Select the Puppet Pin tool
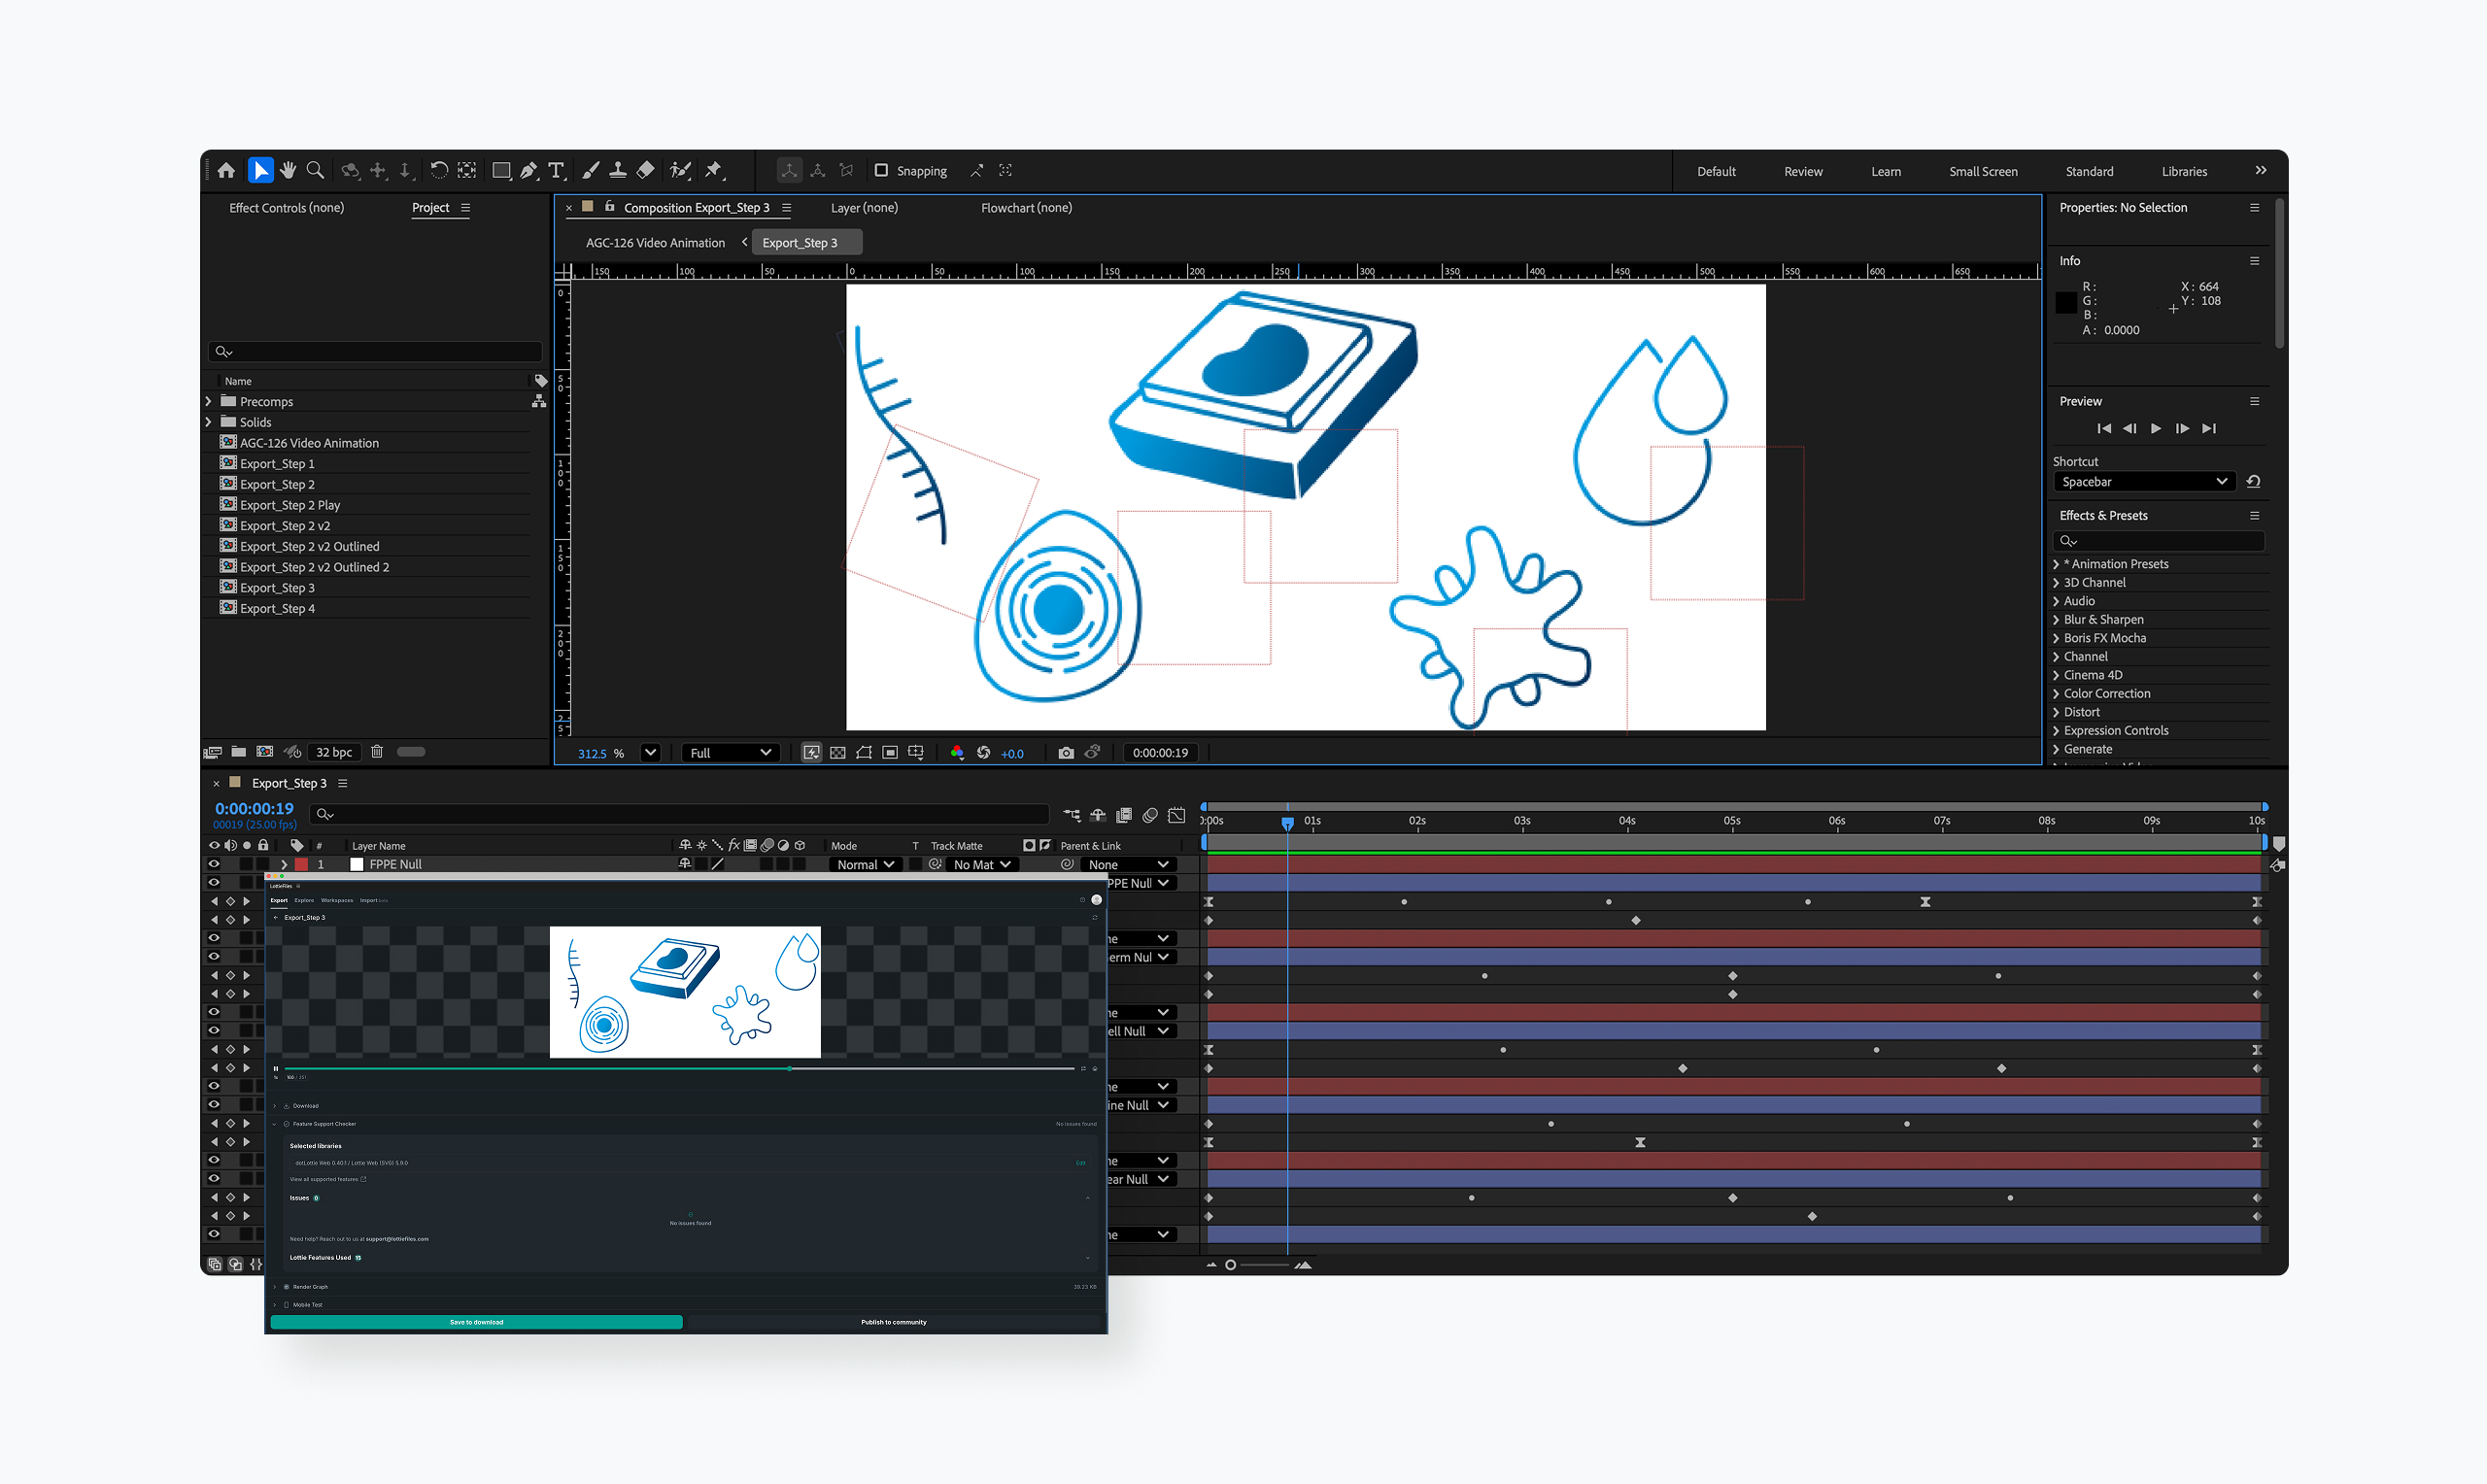Screen dimensions: 2487x1484 click(713, 171)
